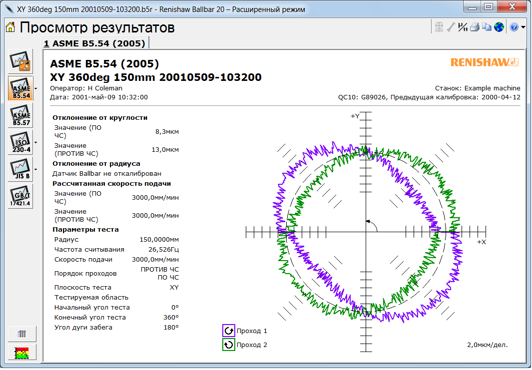Print the ballbar report
This screenshot has width=532, height=370.
tap(475, 27)
